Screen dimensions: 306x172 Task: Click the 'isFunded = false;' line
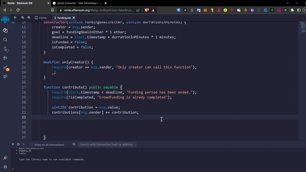pos(69,42)
